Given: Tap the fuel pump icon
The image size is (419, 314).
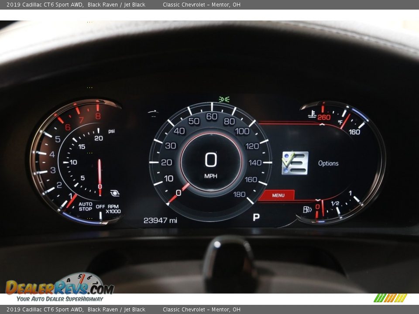Looking at the screenshot, I should [x=307, y=209].
